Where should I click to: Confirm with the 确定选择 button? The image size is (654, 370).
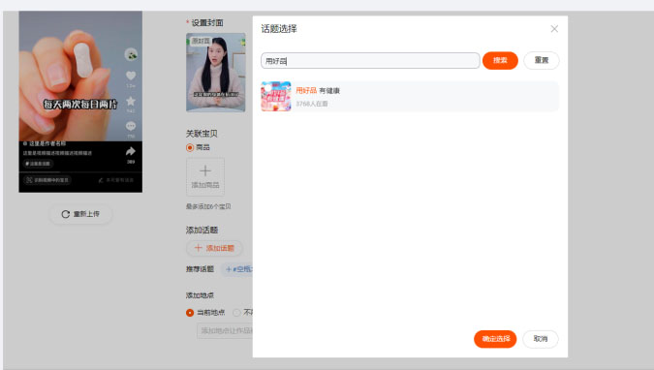point(495,339)
